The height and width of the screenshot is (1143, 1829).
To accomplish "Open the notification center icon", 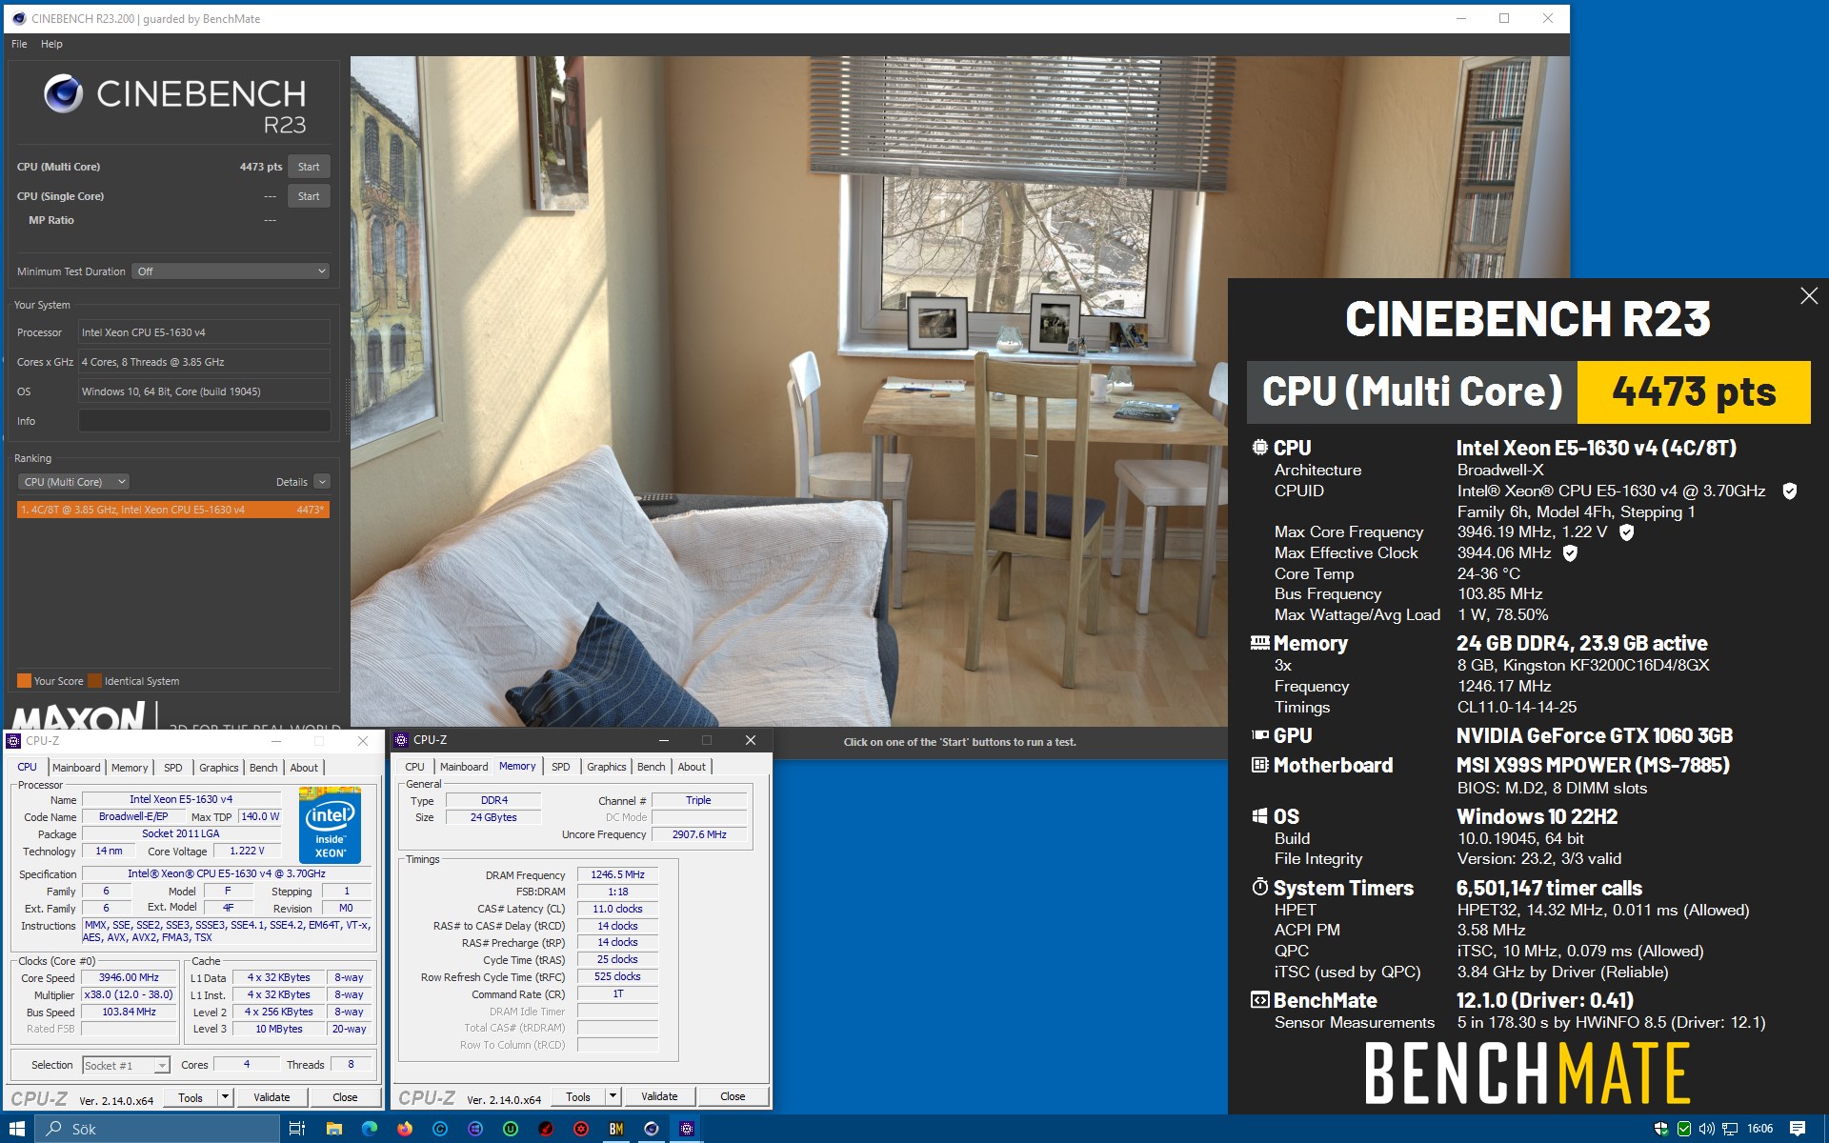I will pos(1798,1129).
